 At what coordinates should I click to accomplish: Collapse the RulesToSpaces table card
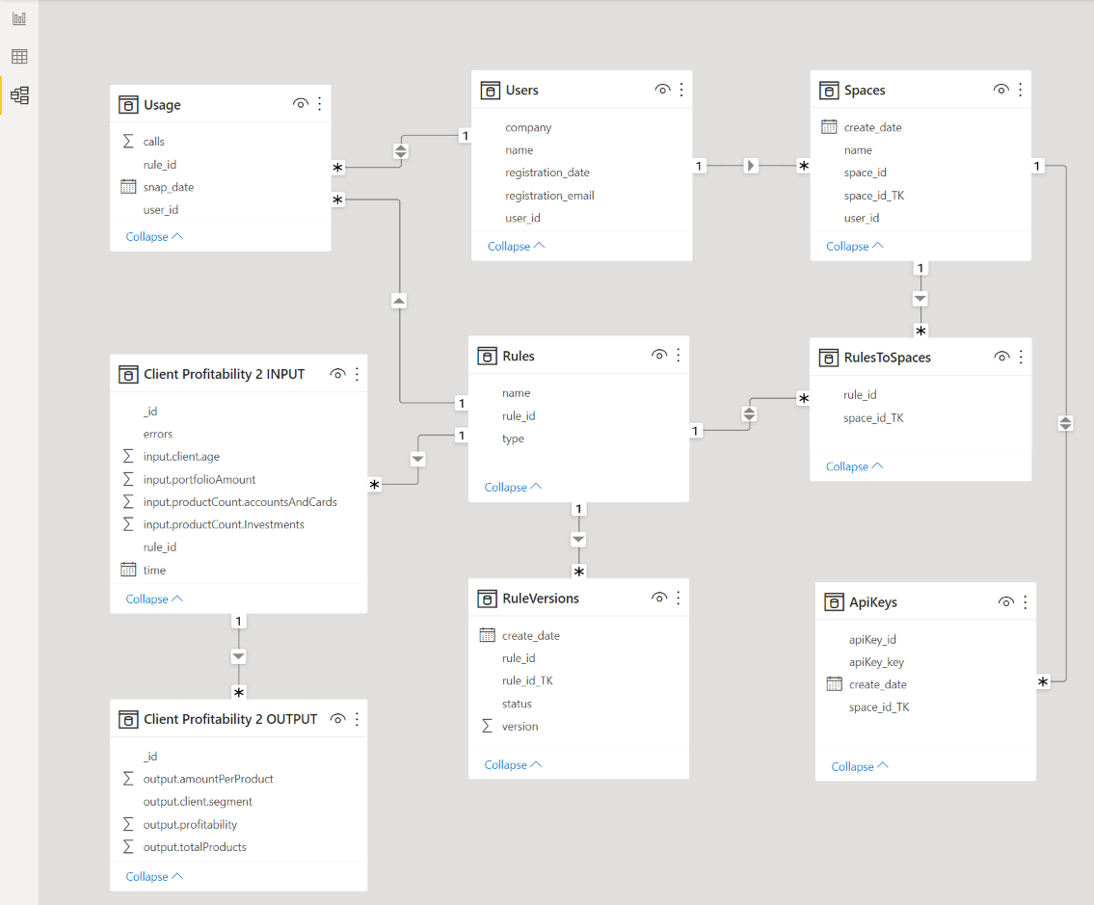pyautogui.click(x=854, y=466)
